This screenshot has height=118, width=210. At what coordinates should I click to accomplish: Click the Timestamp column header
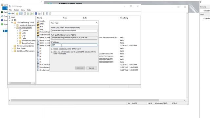[124, 18]
